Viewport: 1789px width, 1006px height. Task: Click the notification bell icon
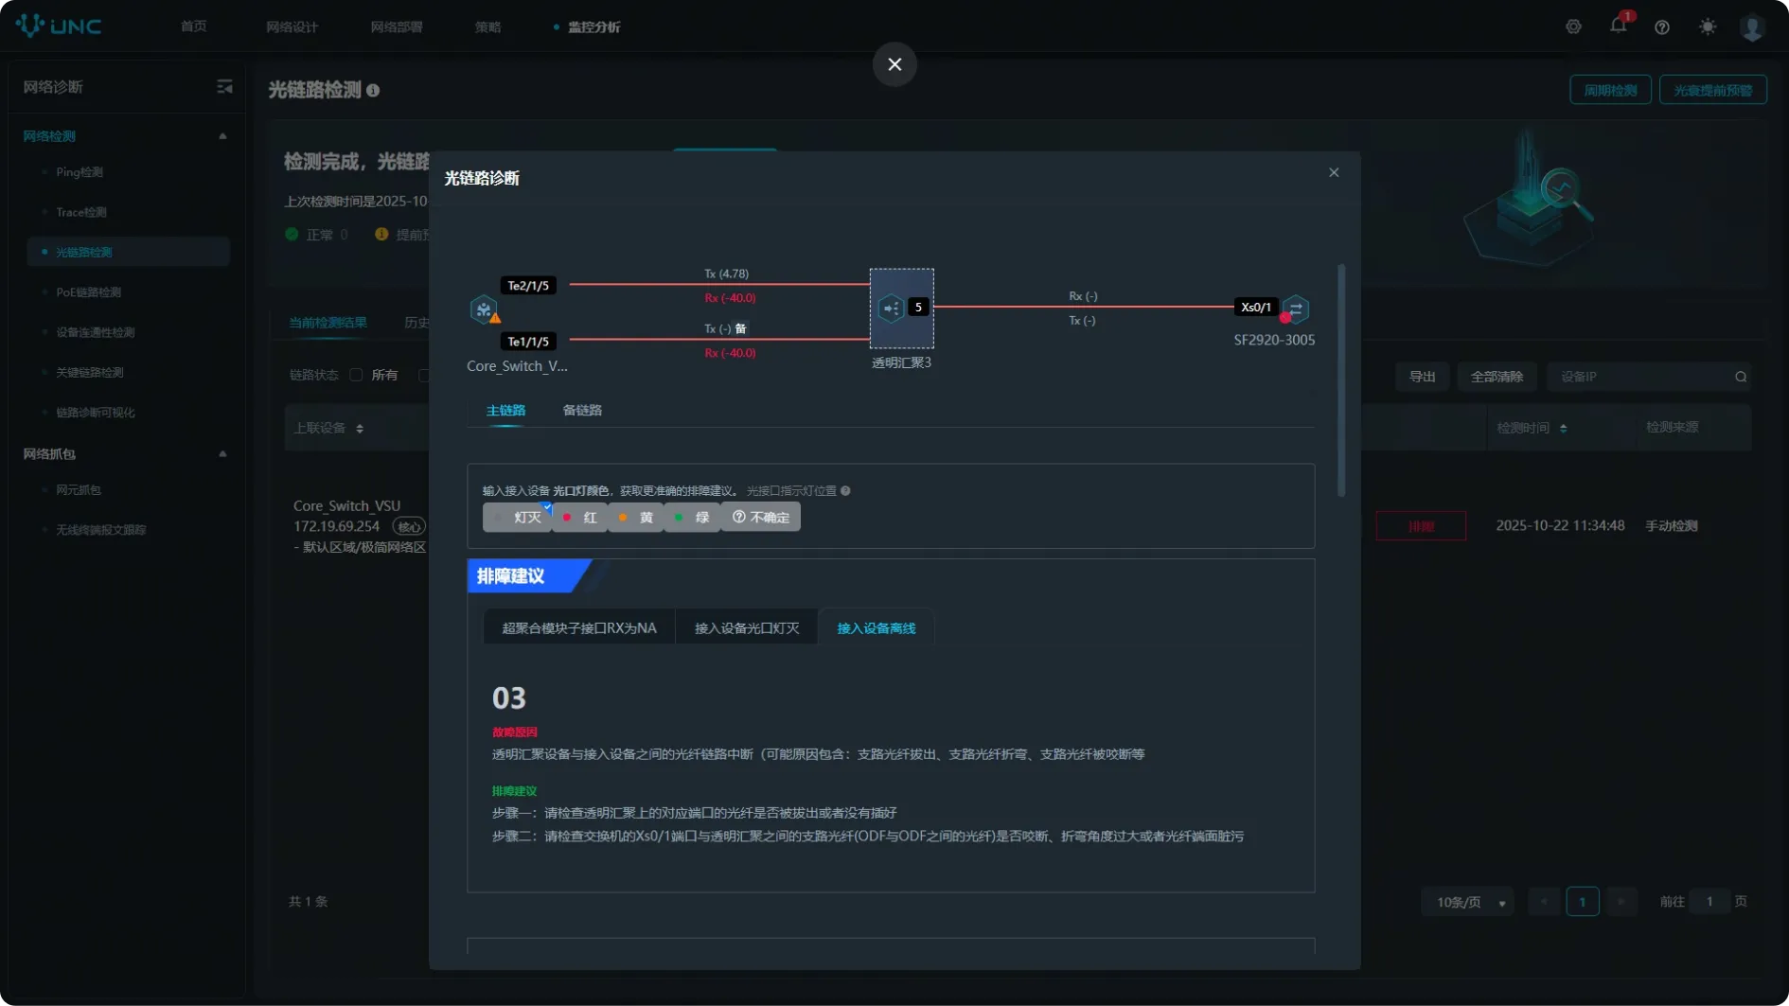click(x=1618, y=26)
